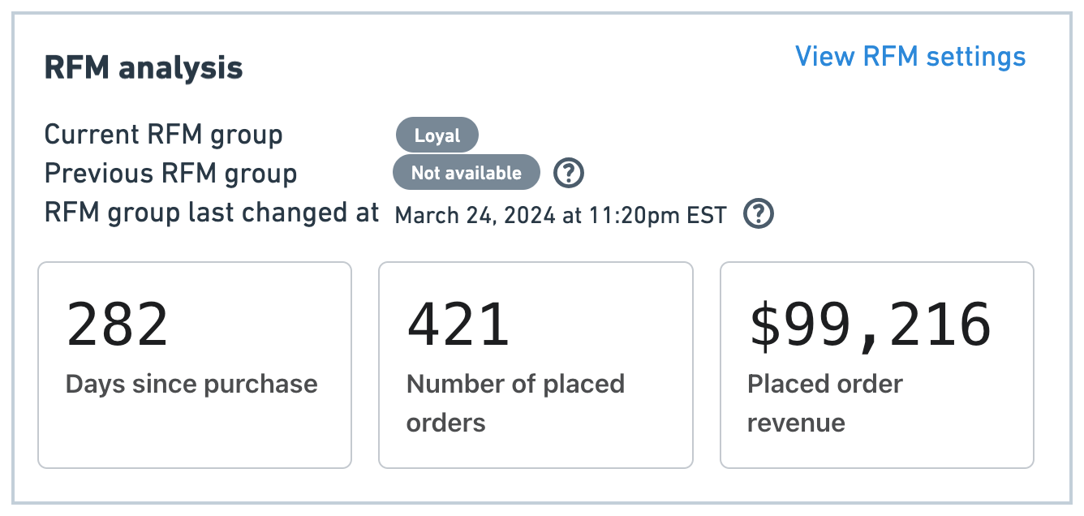
Task: Select the RFM analysis heading
Action: pyautogui.click(x=144, y=67)
